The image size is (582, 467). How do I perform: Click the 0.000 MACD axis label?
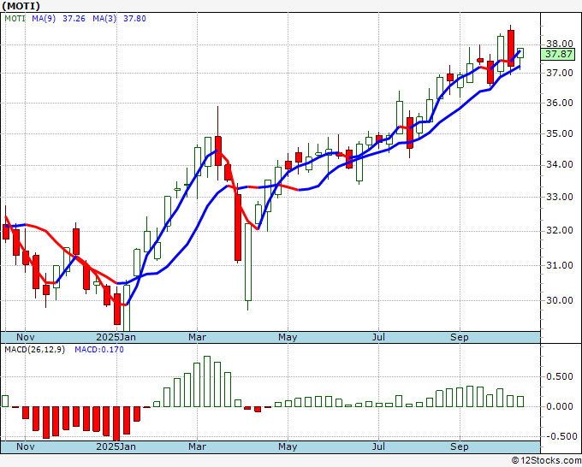click(560, 406)
